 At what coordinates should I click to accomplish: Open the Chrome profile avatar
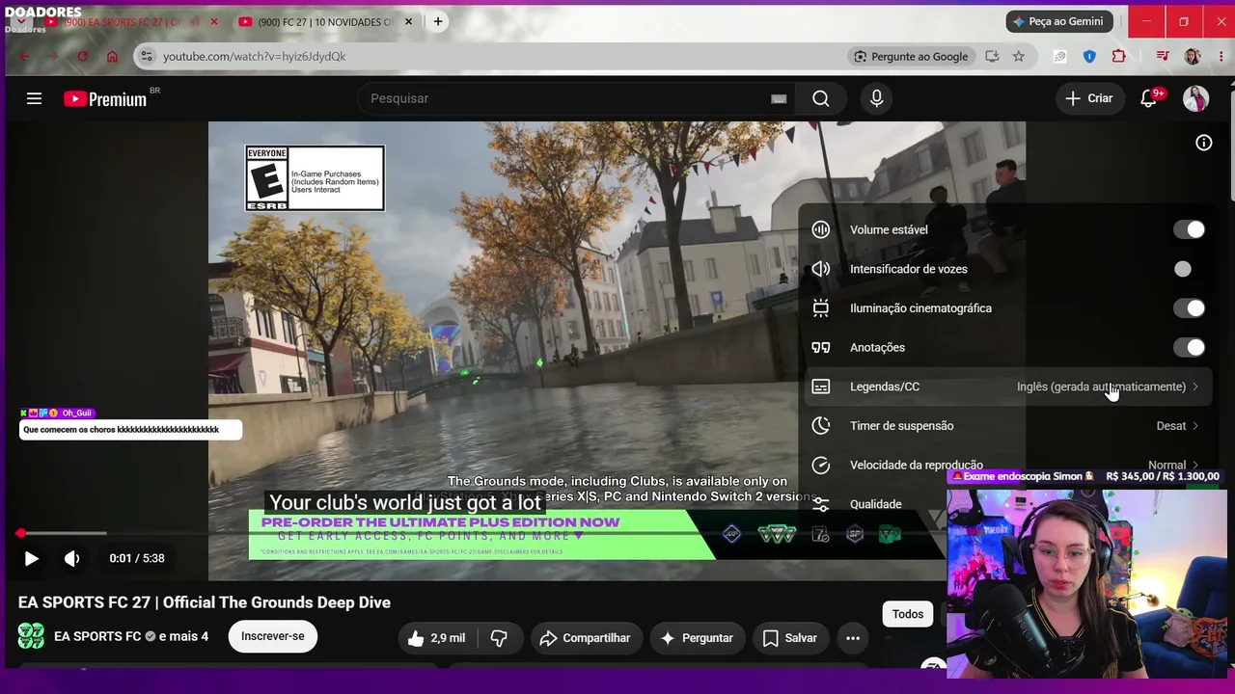click(1193, 57)
